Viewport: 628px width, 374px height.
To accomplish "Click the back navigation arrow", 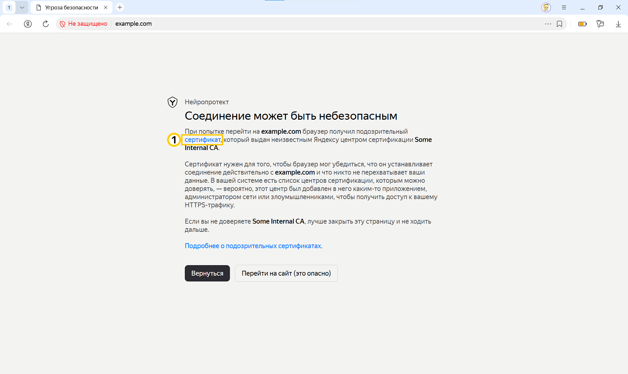I will 10,24.
